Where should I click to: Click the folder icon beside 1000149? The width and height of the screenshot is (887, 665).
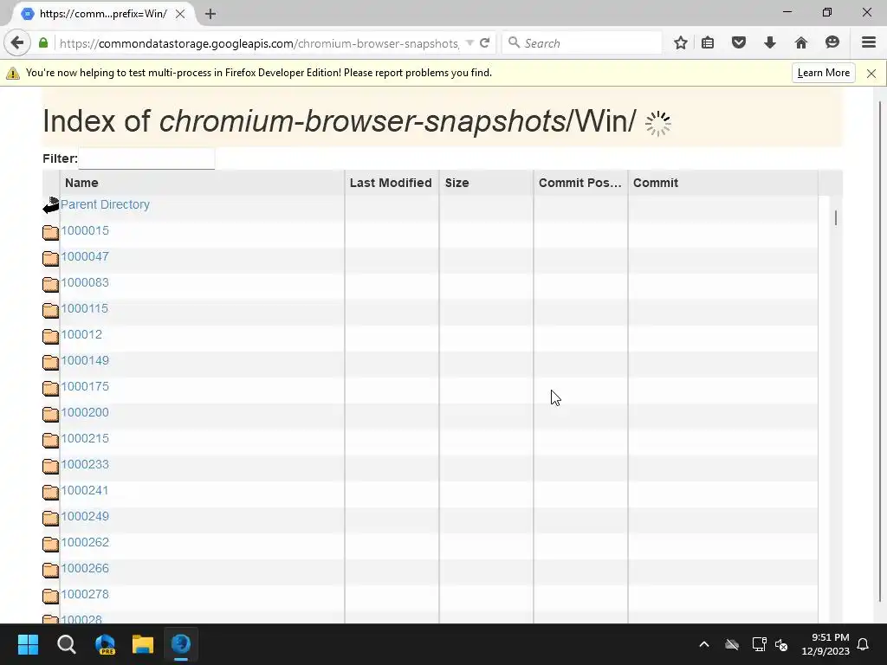51,363
